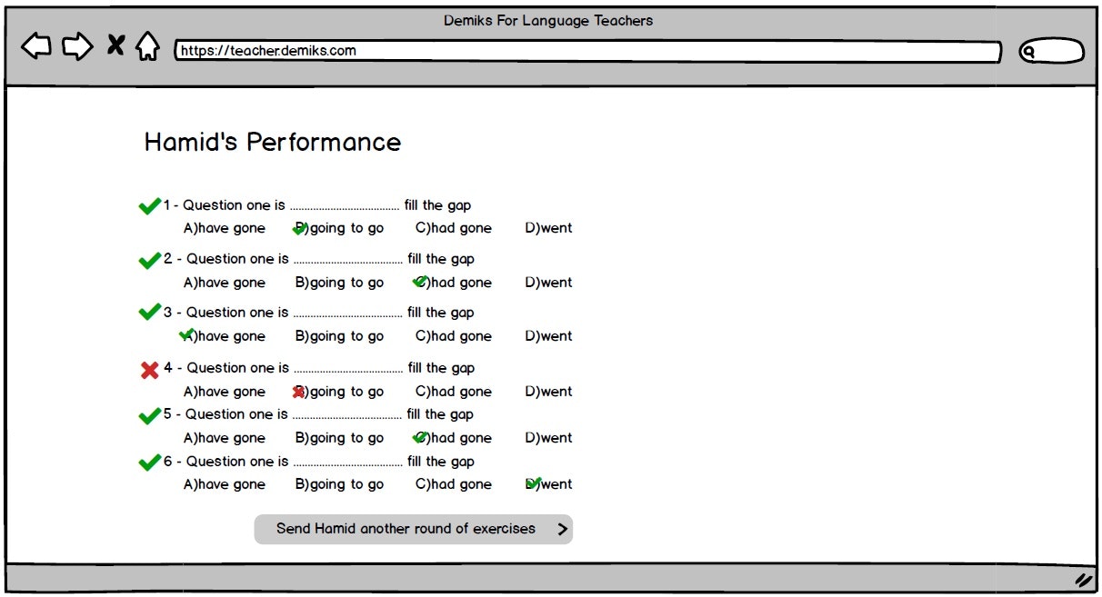Select A)have gone in question 4
The width and height of the screenshot is (1102, 597).
tap(225, 392)
